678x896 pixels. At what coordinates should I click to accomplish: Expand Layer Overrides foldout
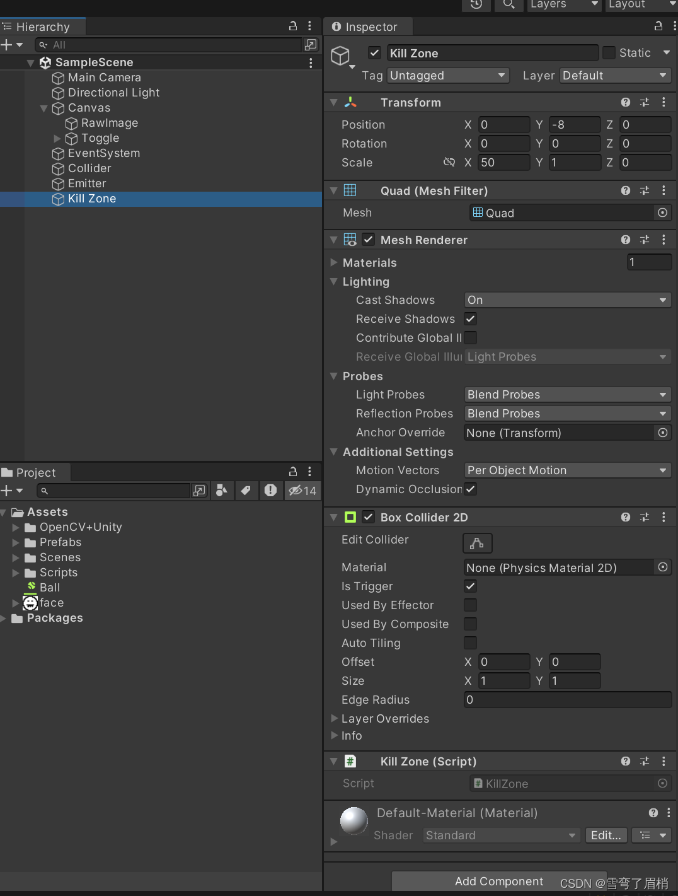coord(334,718)
